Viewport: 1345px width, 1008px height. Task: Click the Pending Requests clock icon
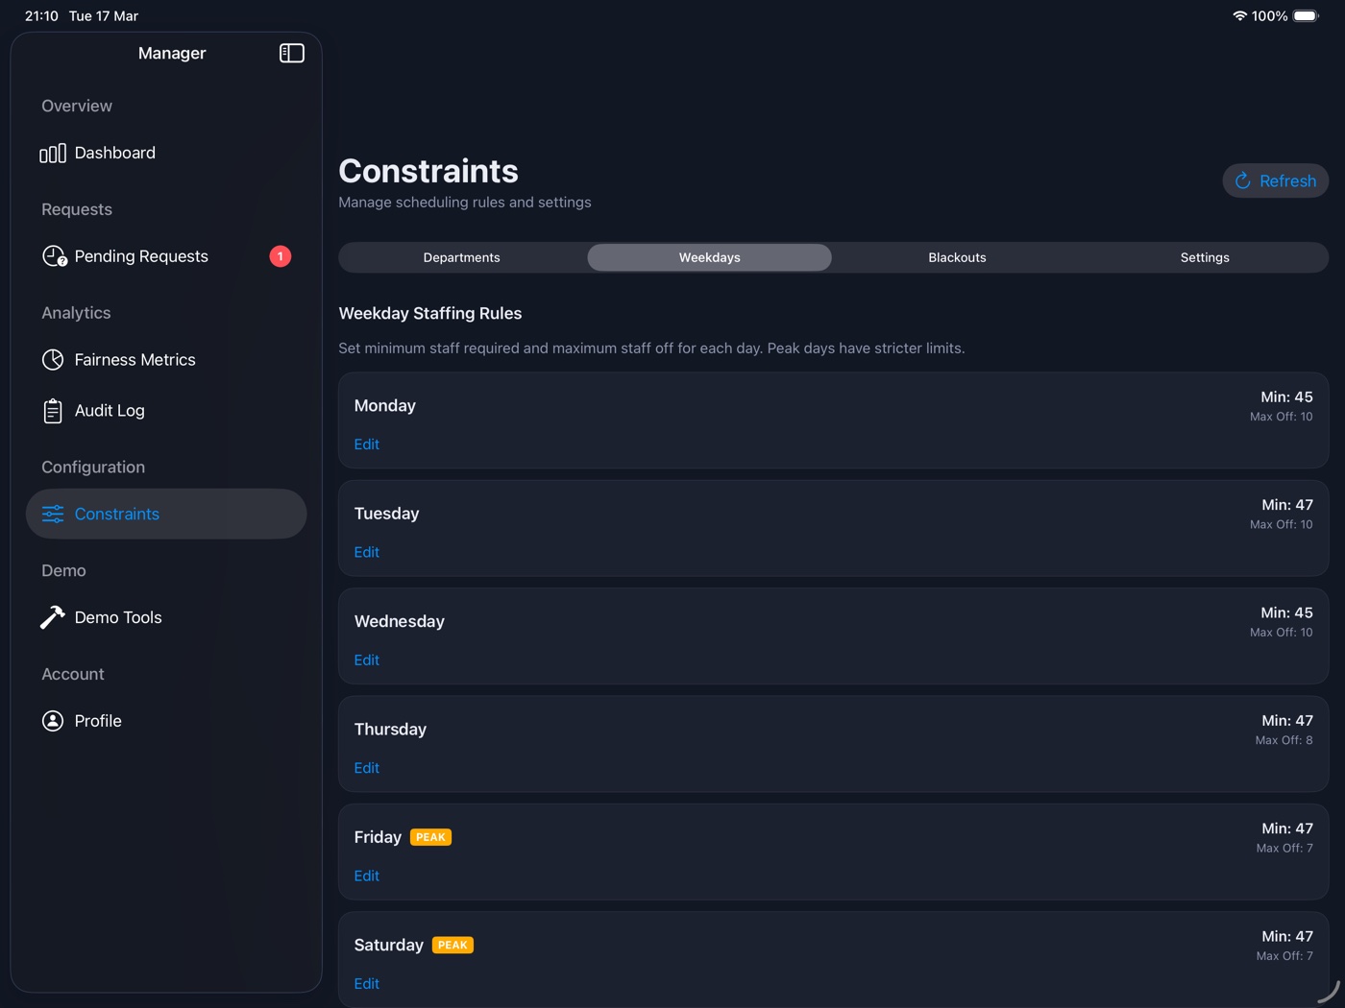54,256
